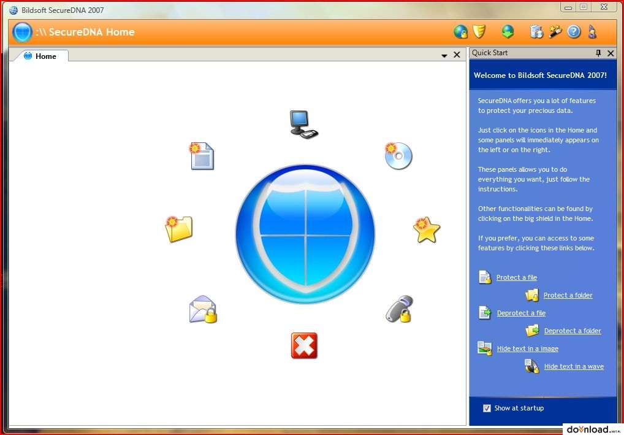Click the "Quick Start" panel title
Screen dimensions: 624x435
point(490,53)
